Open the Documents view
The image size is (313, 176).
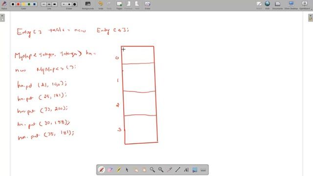(x=277, y=5)
